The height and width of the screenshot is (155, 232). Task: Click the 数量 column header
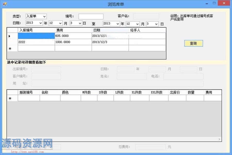[195, 92]
